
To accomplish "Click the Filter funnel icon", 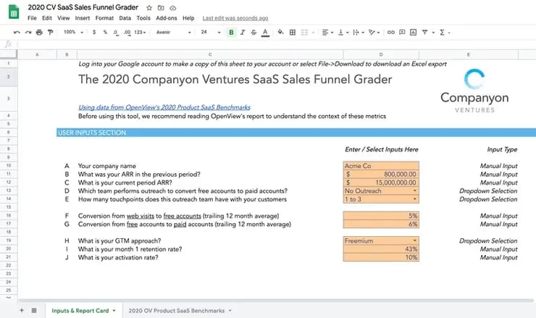I will pyautogui.click(x=424, y=32).
